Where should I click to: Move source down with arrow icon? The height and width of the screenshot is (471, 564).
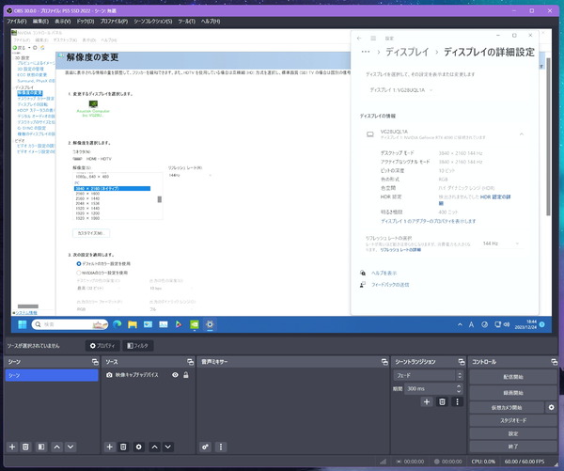167,447
